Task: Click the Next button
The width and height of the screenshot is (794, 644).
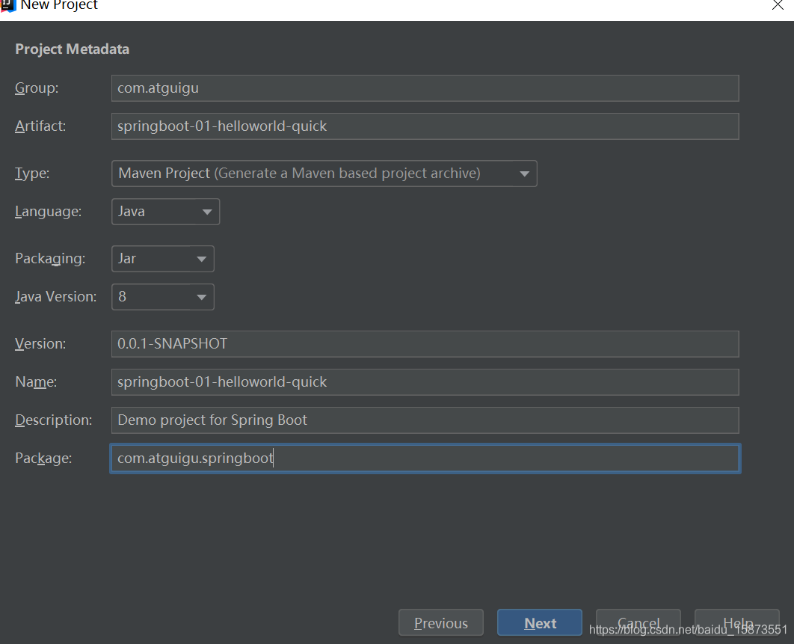Action: coord(539,622)
